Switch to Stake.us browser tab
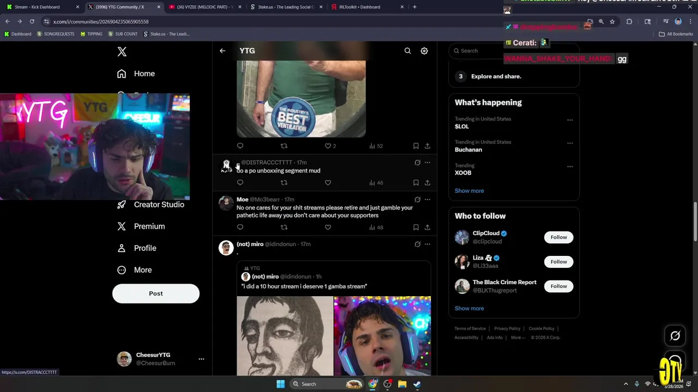This screenshot has width=698, height=392. [x=286, y=7]
